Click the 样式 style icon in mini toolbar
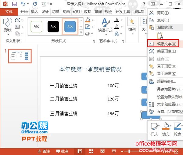This screenshot has height=155, width=183. point(154,129)
